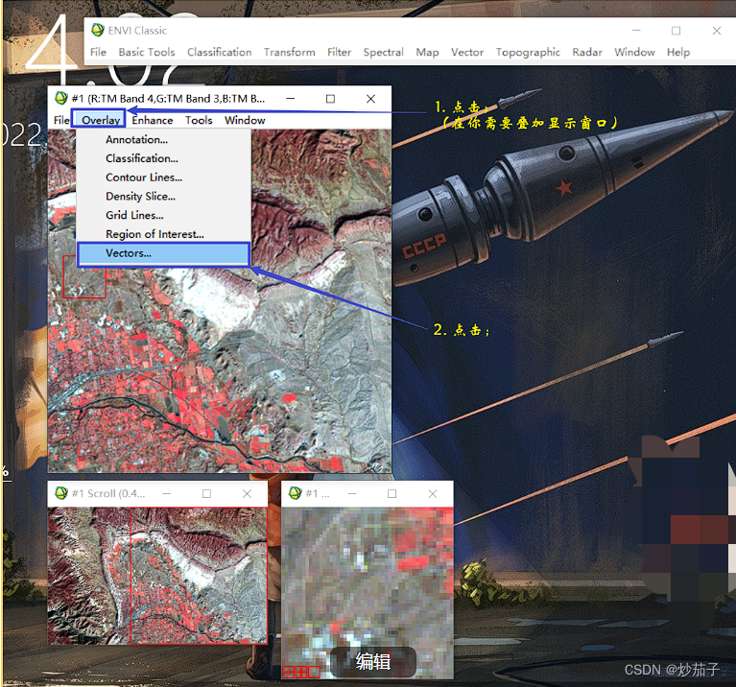Open Tools menu in display #1 window
This screenshot has height=687, width=736.
pos(199,120)
